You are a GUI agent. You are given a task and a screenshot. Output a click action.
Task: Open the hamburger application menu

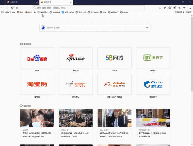coord(190,8)
